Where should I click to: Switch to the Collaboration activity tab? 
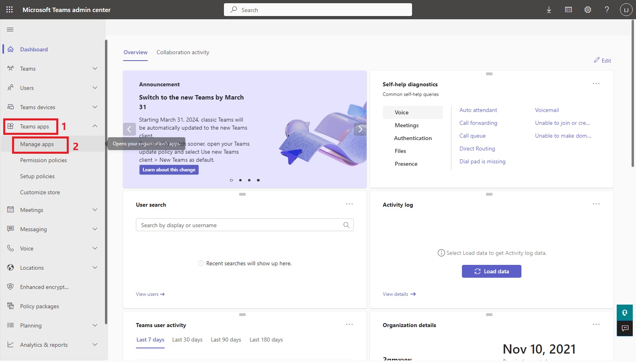(183, 53)
